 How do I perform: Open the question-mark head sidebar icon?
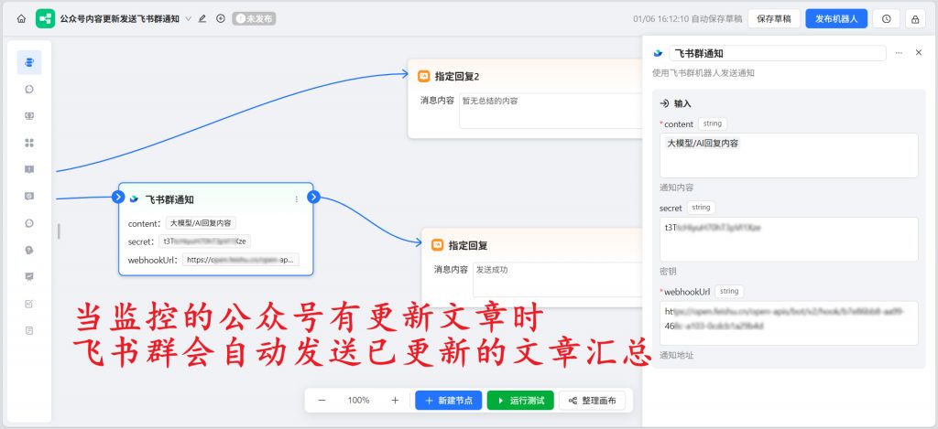tap(29, 250)
